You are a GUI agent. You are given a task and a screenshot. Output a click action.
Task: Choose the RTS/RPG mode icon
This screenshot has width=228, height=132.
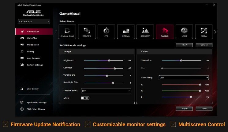click(87, 32)
